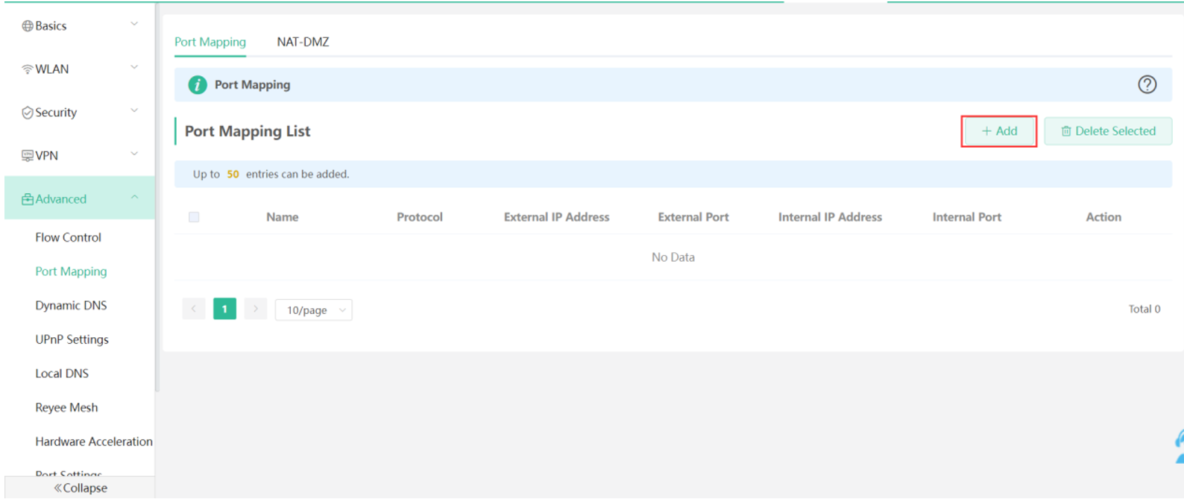1184x499 pixels.
Task: Add a new port mapping entry
Action: [x=998, y=131]
